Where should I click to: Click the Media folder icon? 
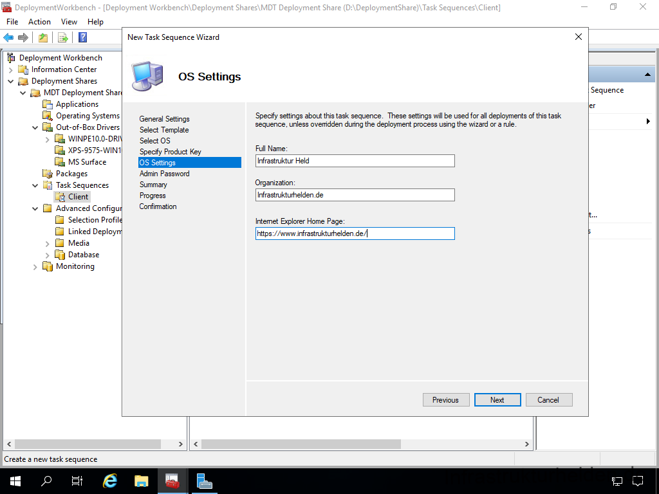60,242
